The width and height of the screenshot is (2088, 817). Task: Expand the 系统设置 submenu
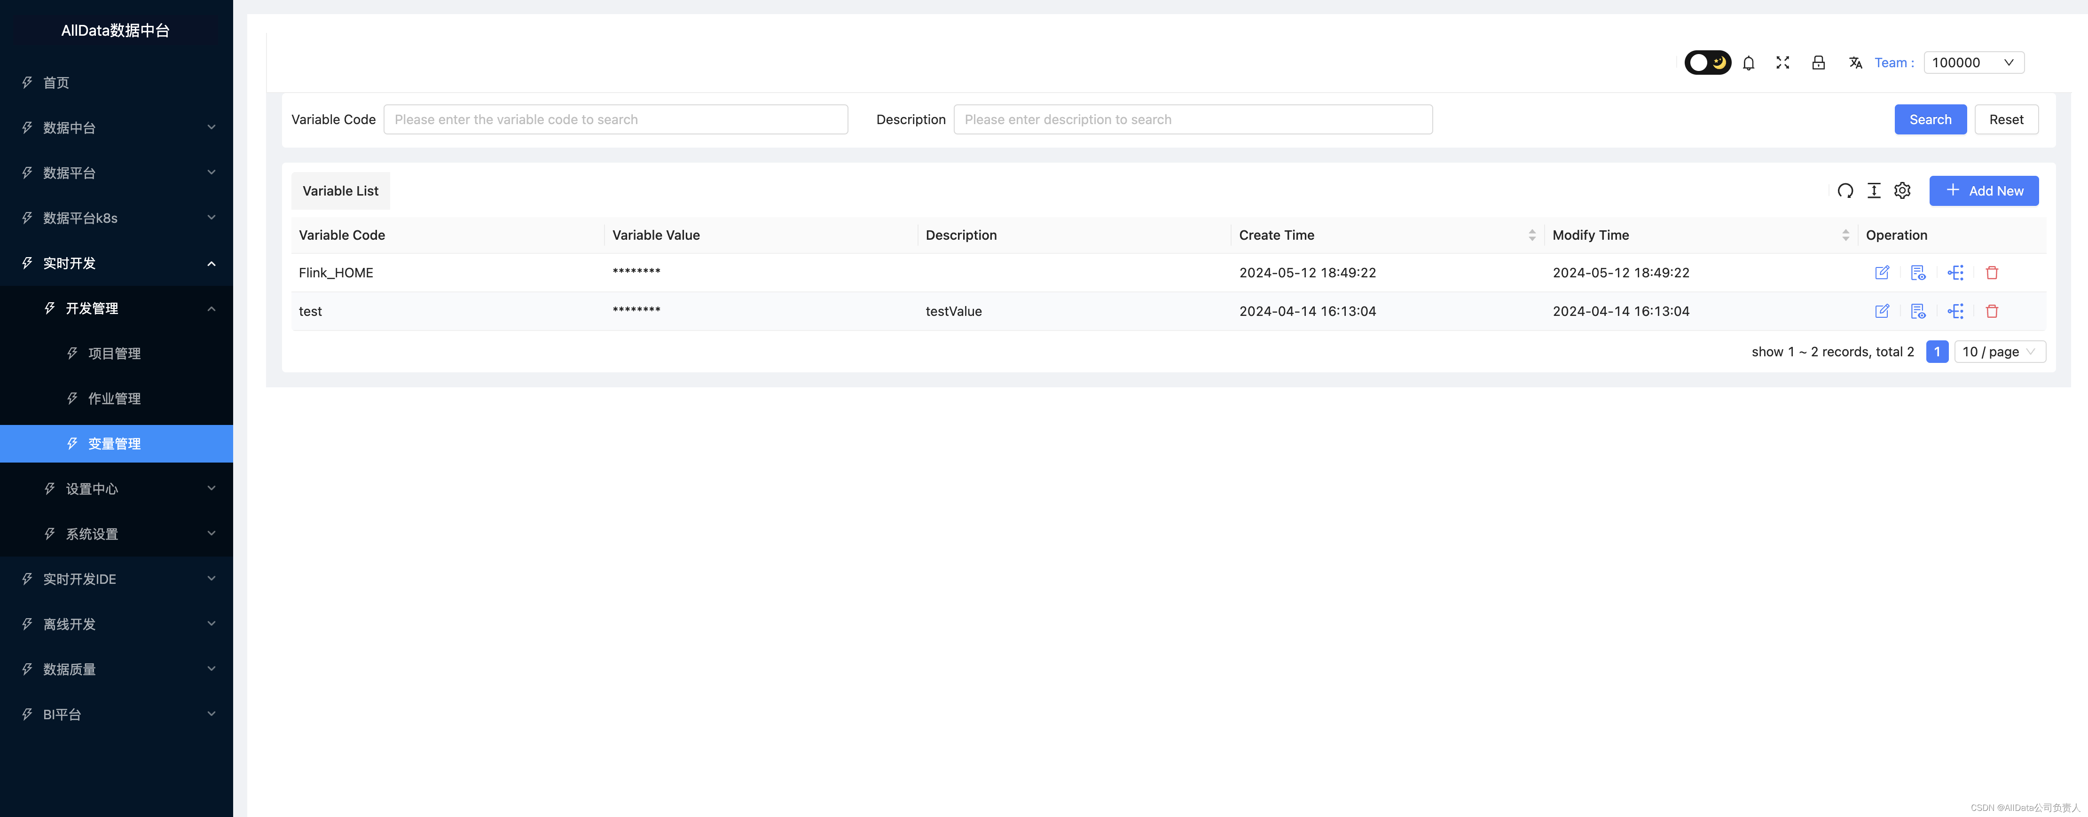pos(117,534)
